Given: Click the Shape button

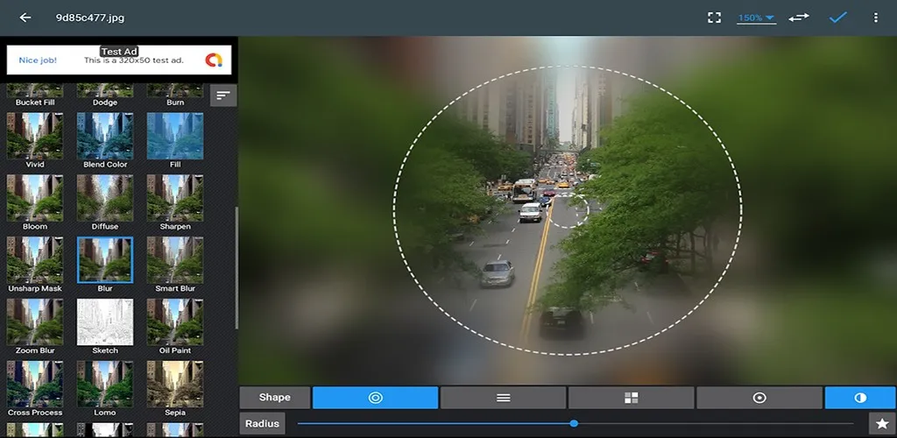Looking at the screenshot, I should (274, 398).
